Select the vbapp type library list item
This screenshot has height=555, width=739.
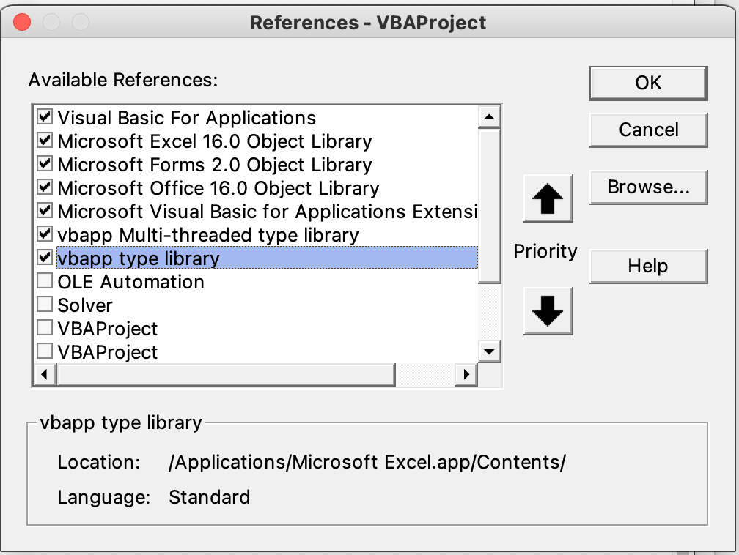tap(138, 258)
